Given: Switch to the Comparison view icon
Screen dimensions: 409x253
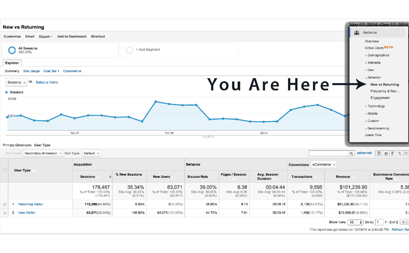Looking at the screenshot, I should click(x=399, y=153).
